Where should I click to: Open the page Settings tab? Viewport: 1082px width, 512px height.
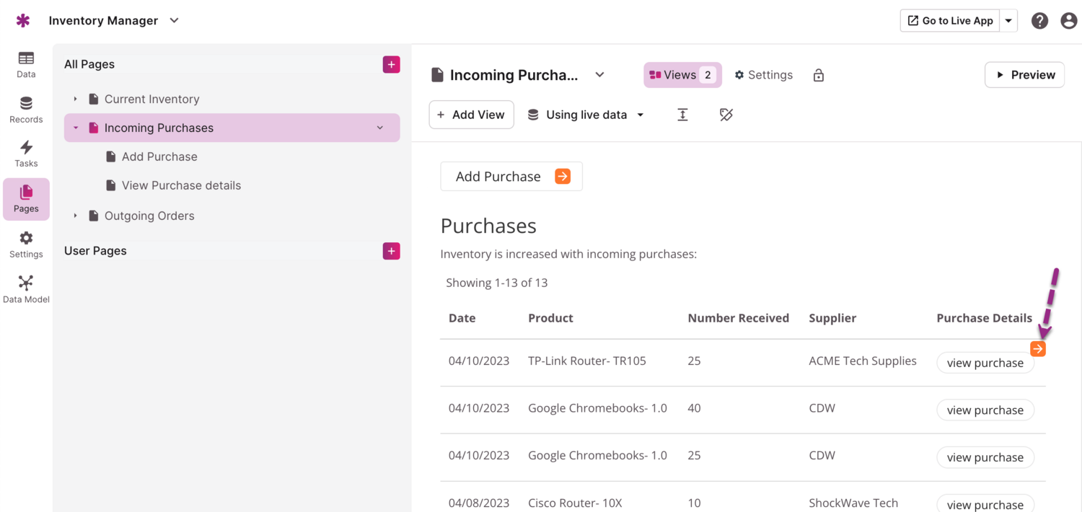click(763, 75)
